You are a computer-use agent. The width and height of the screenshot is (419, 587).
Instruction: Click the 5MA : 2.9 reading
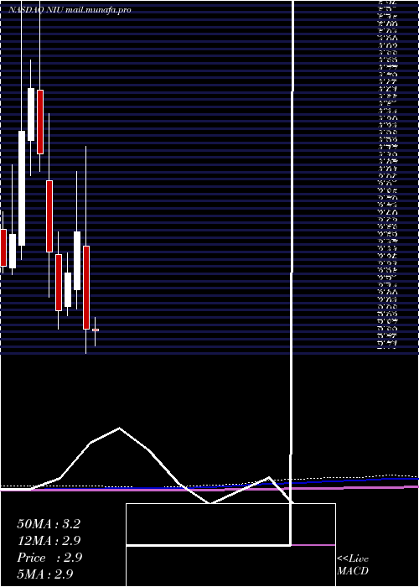pyautogui.click(x=45, y=574)
